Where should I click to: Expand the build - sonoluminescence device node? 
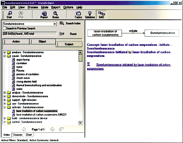click(5, 118)
